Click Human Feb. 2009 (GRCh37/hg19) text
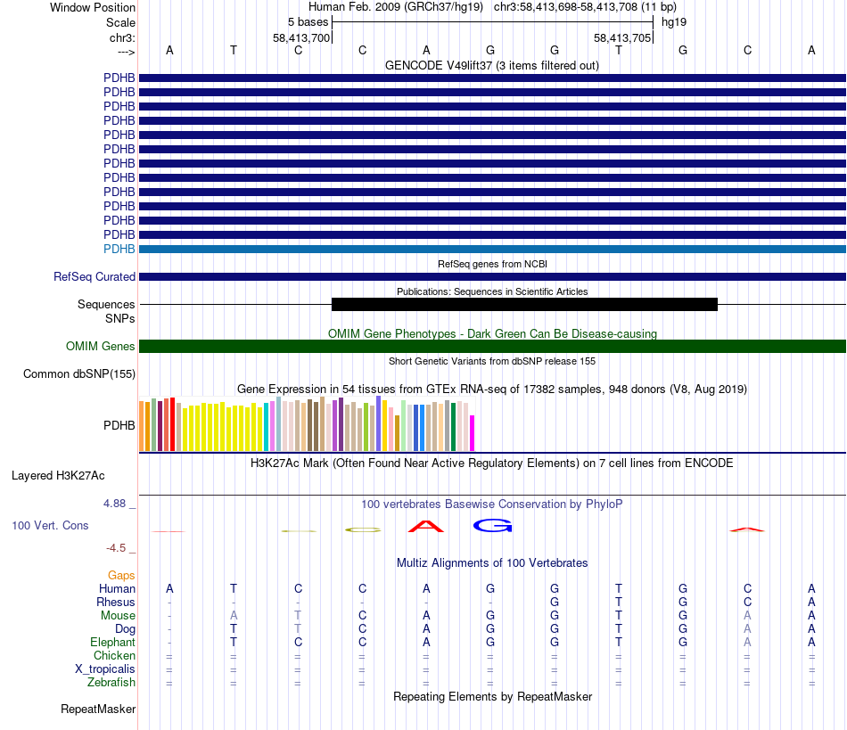 click(x=395, y=7)
